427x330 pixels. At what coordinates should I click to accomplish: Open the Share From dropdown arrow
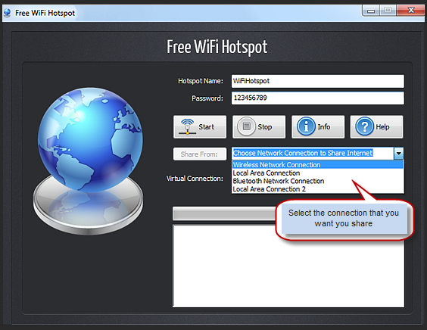pyautogui.click(x=399, y=154)
